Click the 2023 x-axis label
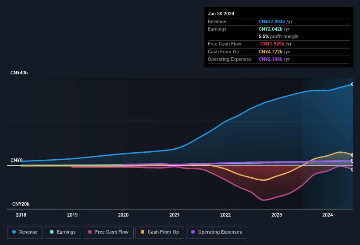This screenshot has width=360, height=245. [x=277, y=215]
